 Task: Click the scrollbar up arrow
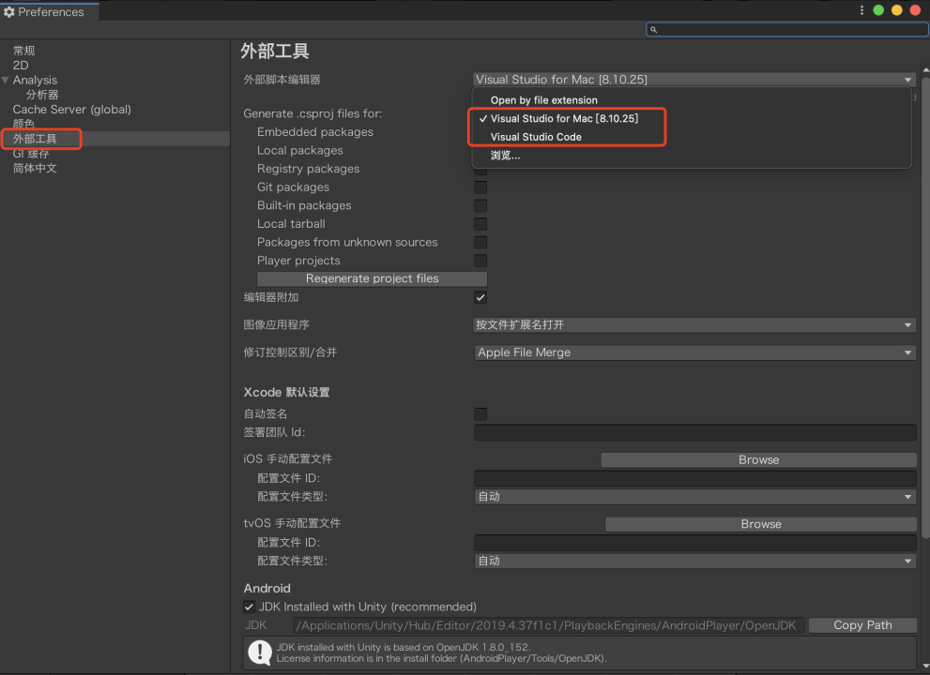tap(926, 70)
